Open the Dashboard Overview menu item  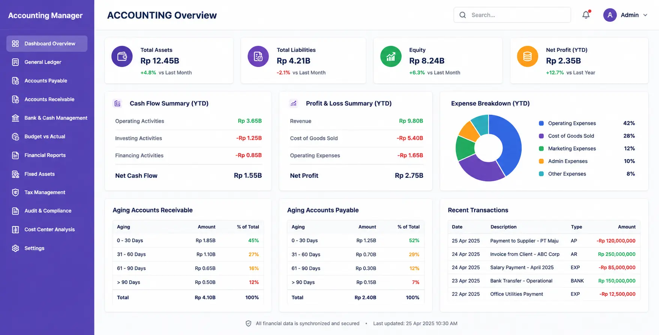(47, 44)
